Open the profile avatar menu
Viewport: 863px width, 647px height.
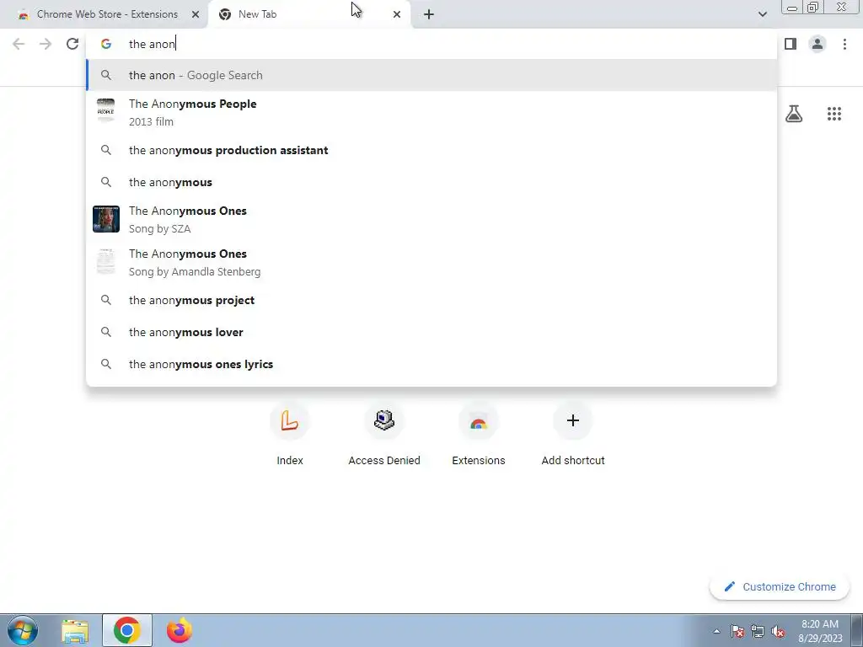(817, 44)
